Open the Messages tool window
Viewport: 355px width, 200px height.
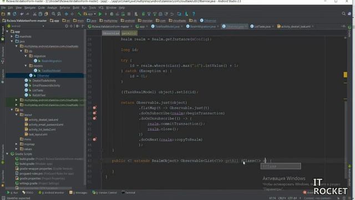78,193
